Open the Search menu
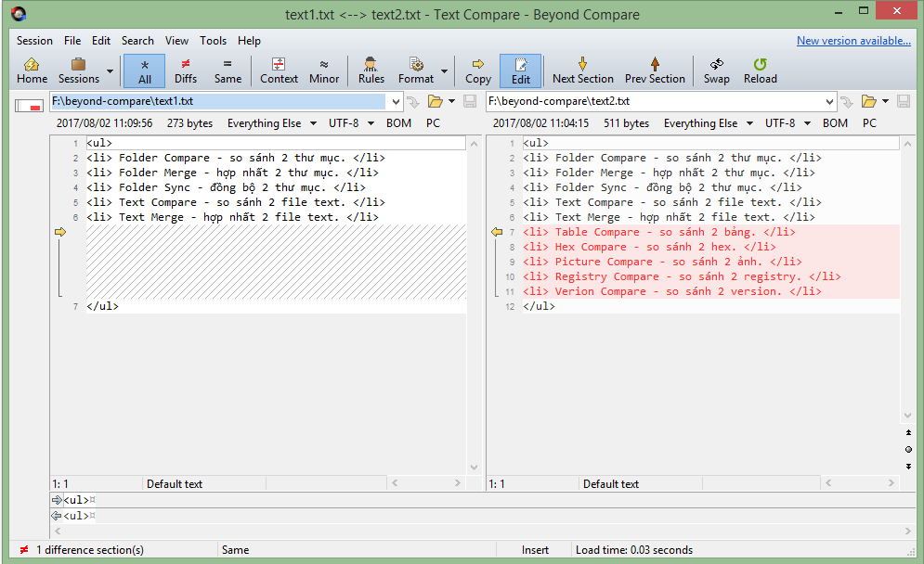This screenshot has height=564, width=924. pyautogui.click(x=137, y=41)
